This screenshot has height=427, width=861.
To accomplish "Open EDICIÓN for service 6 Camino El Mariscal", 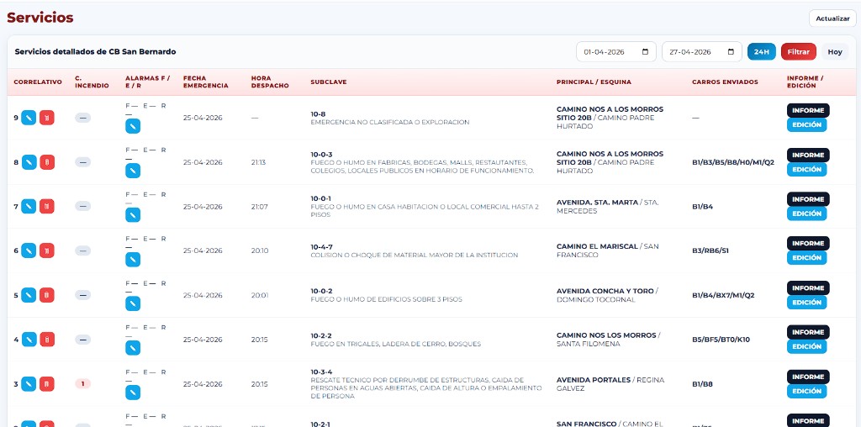I will tap(806, 257).
